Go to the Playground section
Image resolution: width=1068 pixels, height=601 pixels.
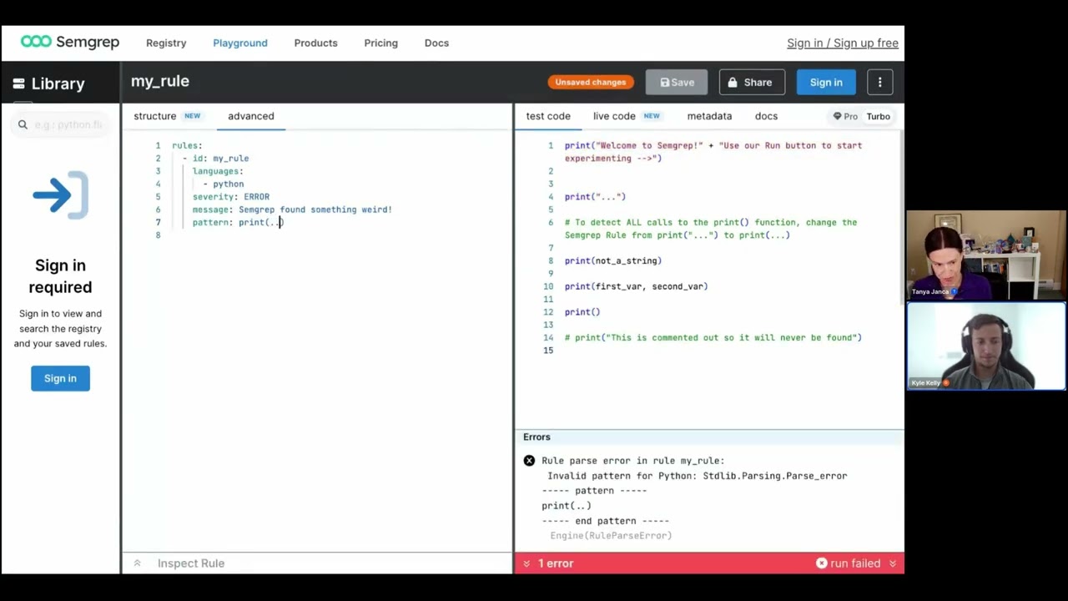pos(240,43)
